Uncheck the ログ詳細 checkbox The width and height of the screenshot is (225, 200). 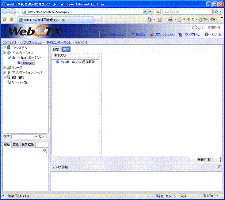(54, 167)
